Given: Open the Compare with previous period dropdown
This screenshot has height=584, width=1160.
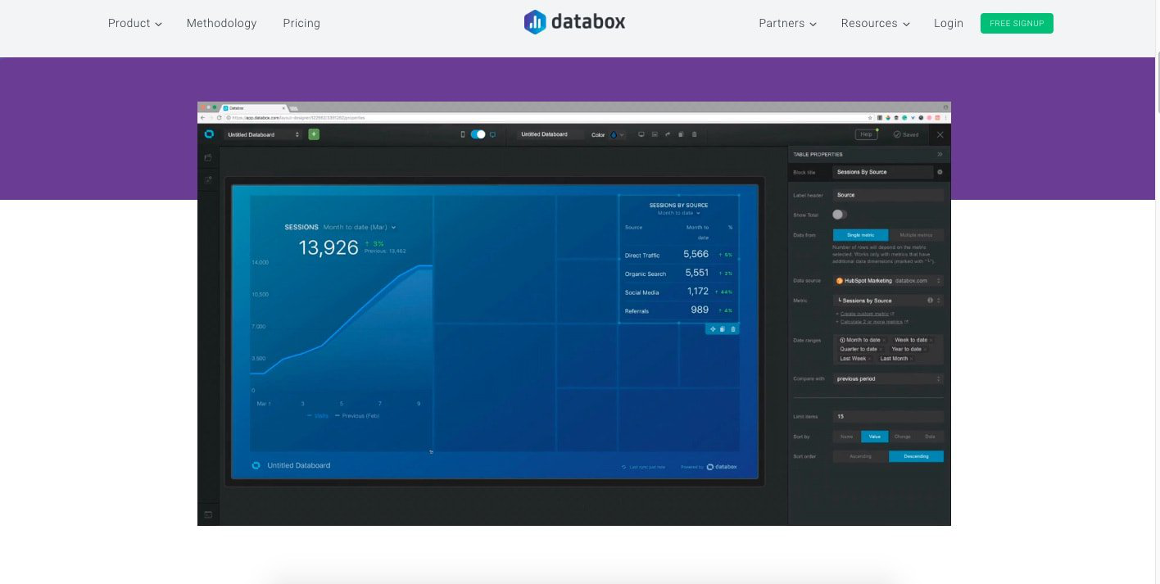Looking at the screenshot, I should coord(888,379).
